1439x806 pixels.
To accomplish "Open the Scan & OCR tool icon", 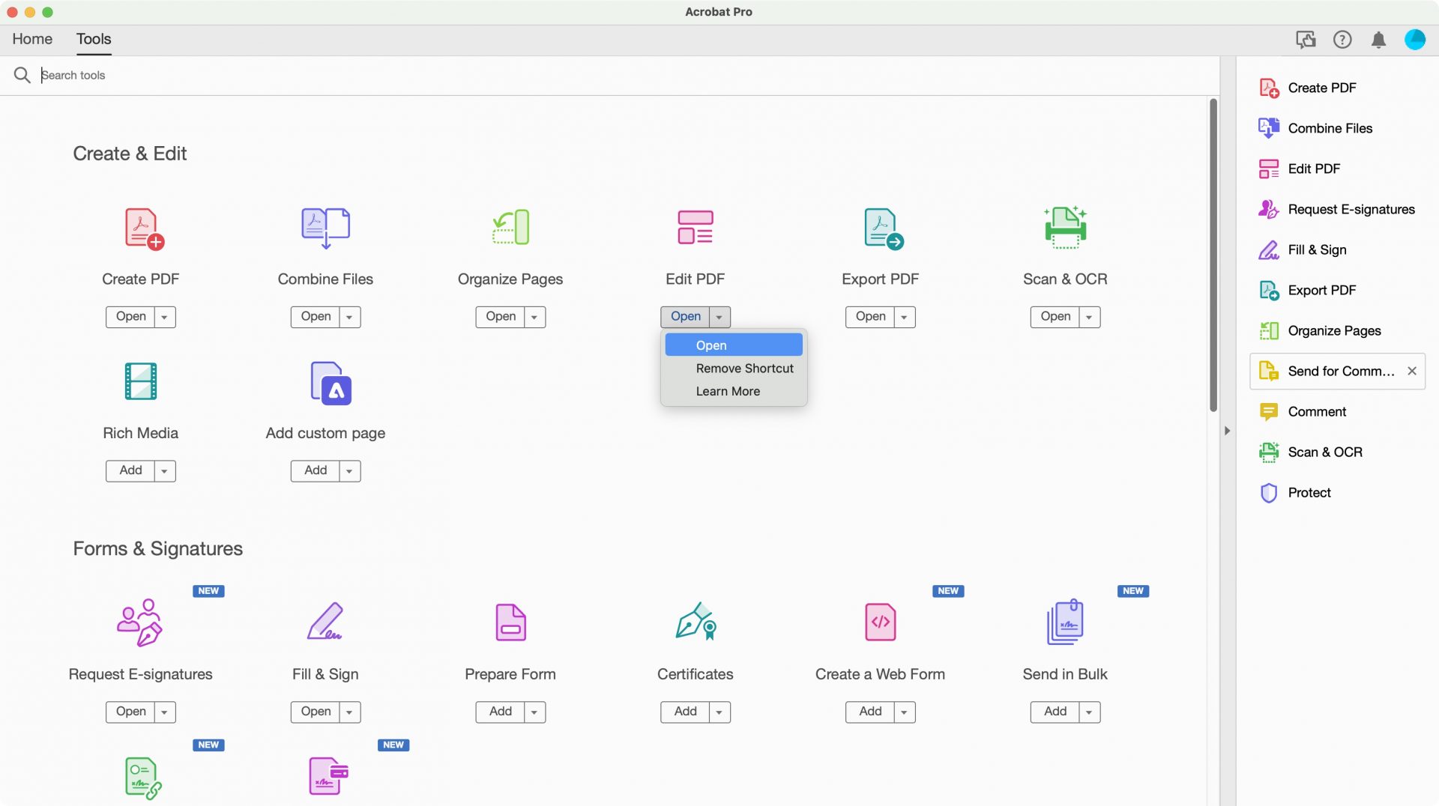I will pos(1065,228).
